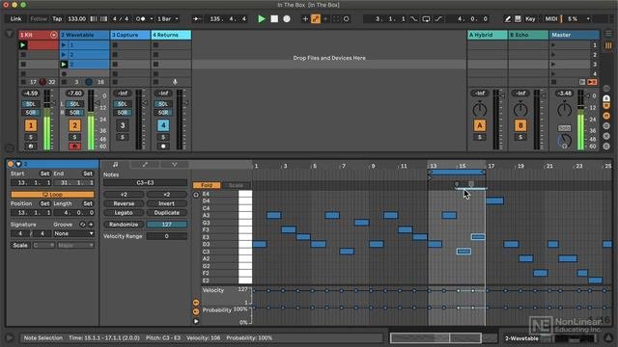
Task: Toggle the Follow button in the control bar
Action: pos(39,18)
